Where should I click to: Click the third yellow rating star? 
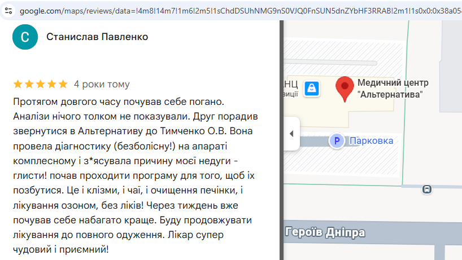40,84
